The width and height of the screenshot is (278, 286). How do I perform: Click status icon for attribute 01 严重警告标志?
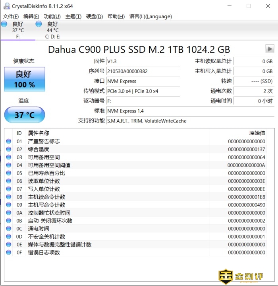(9, 141)
